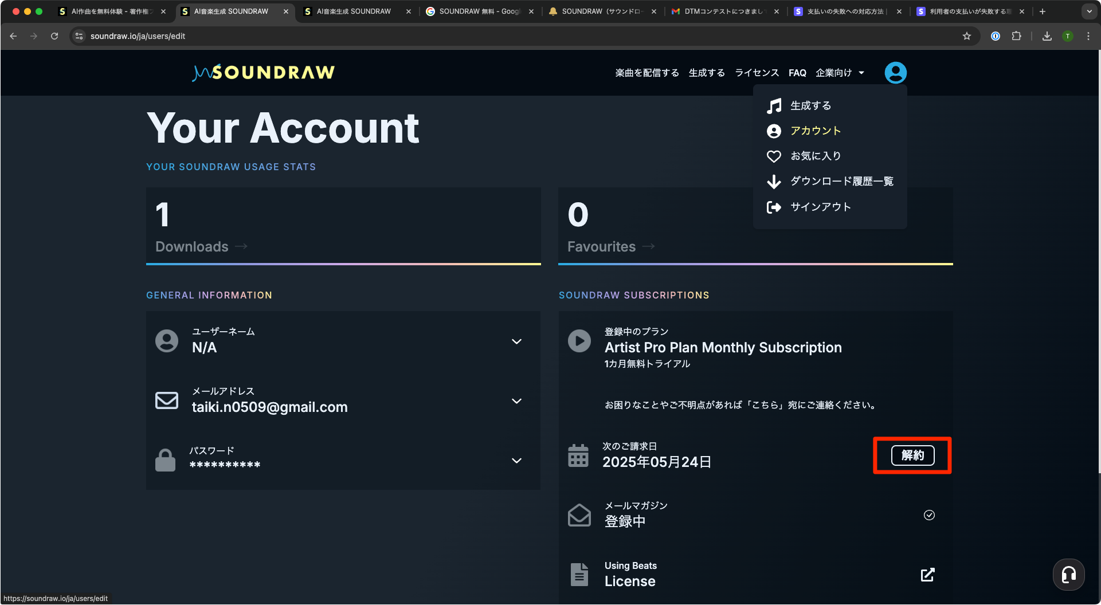Open ライセンス in the navbar
1101x605 pixels.
coord(757,73)
